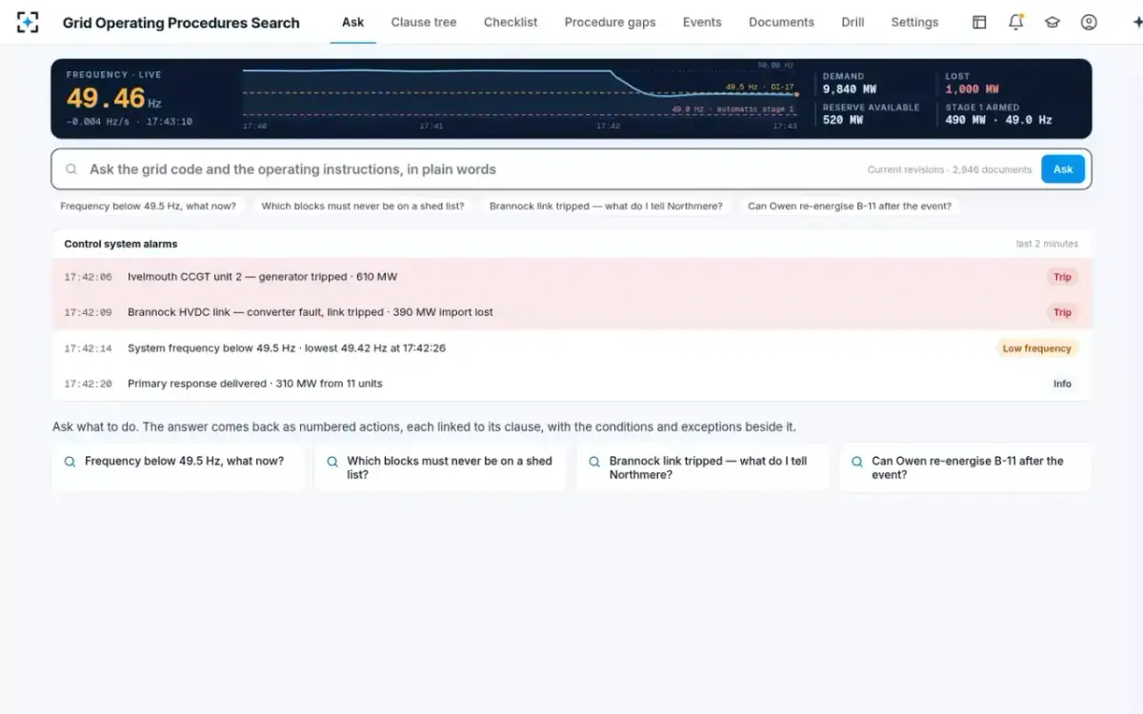The height and width of the screenshot is (714, 1143).
Task: Select chip 'Can Owen re-energise B-11 after the event?'
Action: (850, 206)
